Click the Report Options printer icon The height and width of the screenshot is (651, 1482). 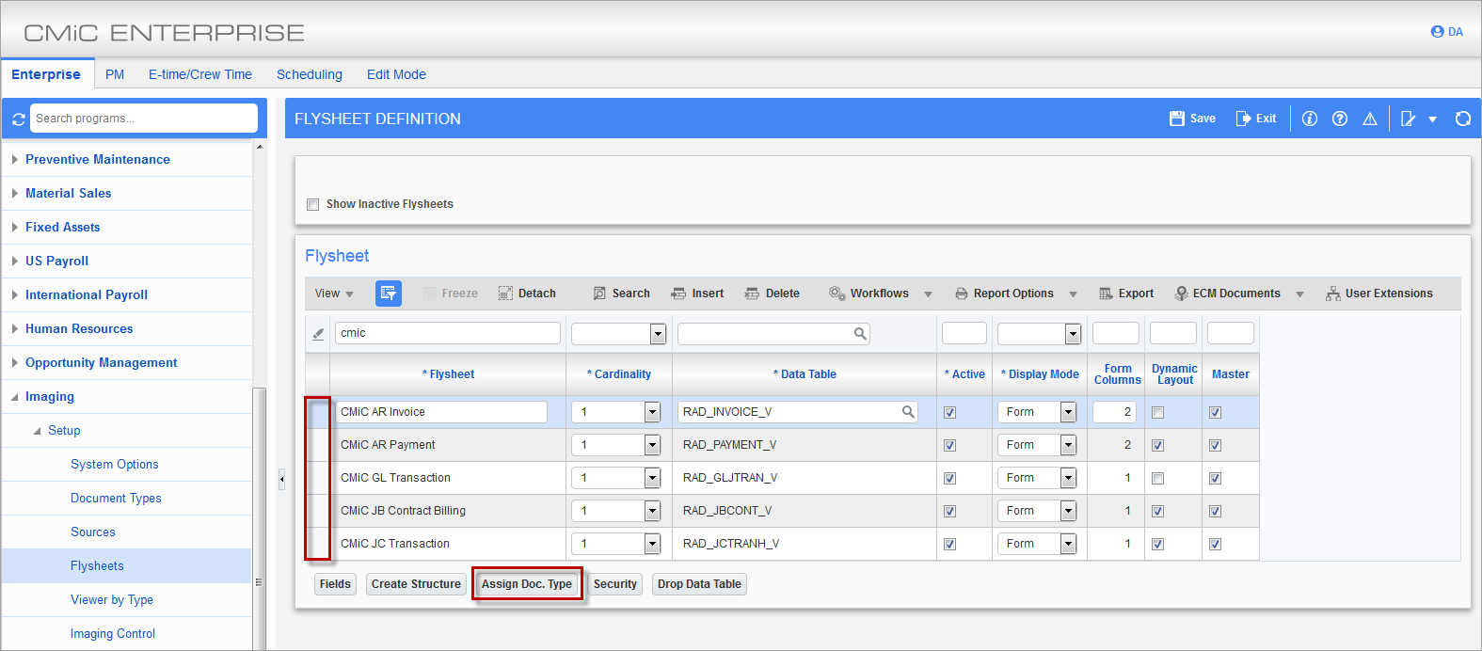(961, 294)
